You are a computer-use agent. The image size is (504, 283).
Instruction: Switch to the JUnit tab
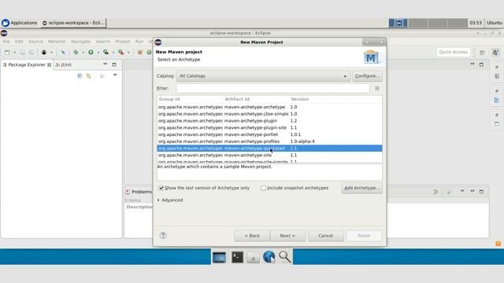pos(63,64)
